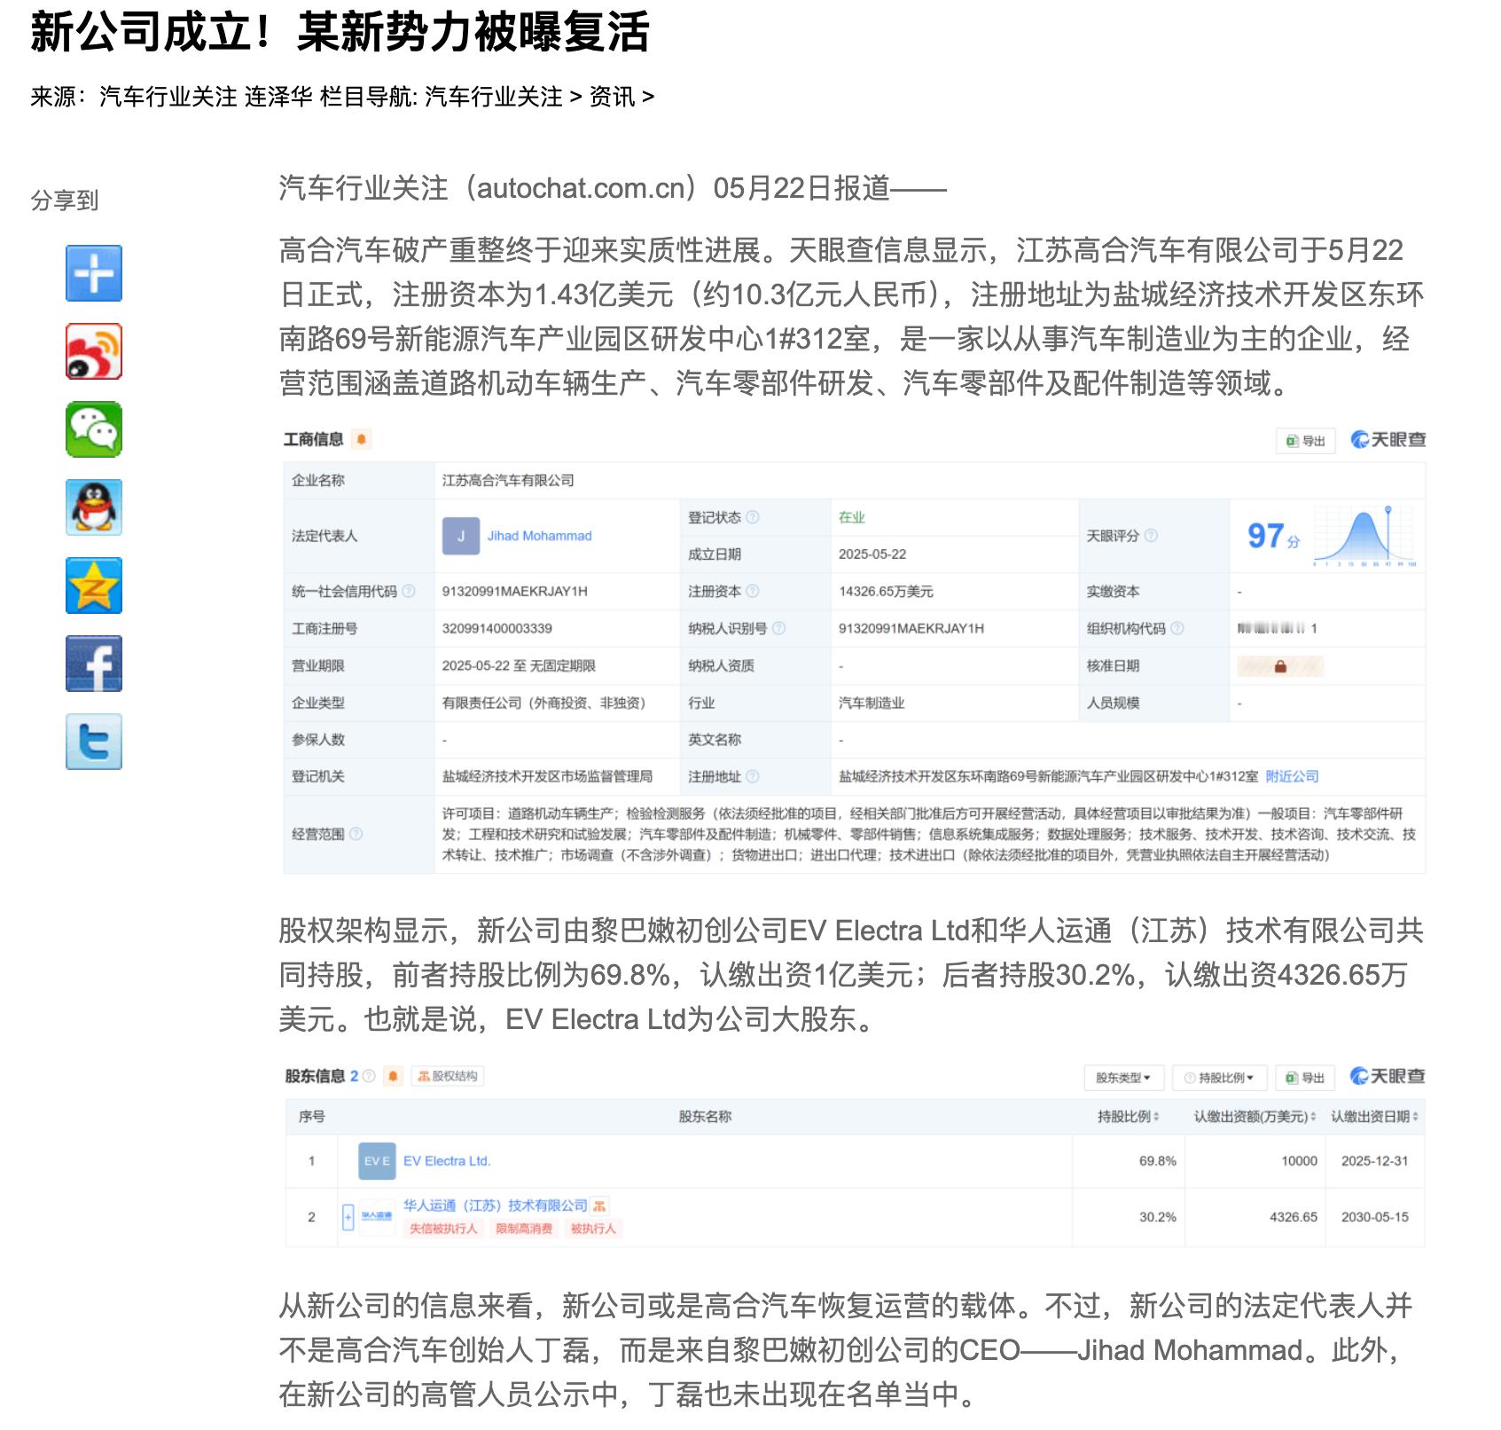Click 江苏高合汽车有限公司 company name cell
The height and width of the screenshot is (1430, 1501).
pos(508,481)
